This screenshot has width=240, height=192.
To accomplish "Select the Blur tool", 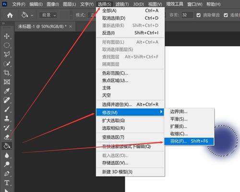I will (x=7, y=155).
